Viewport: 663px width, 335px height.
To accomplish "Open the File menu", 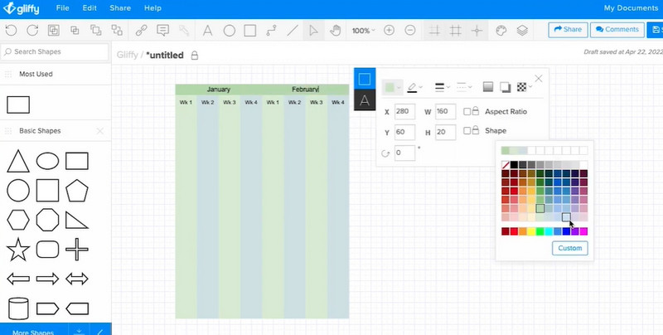I will [x=62, y=8].
